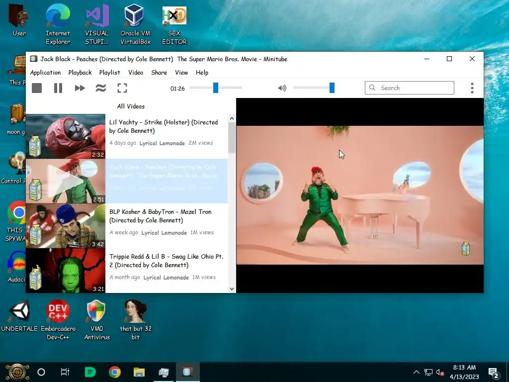Open Chrome from the taskbar

coord(115,372)
